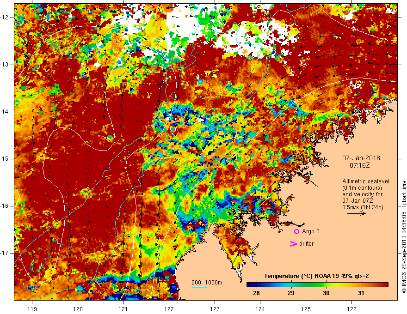
Task: Click longitude axis label 121
Action: (123, 309)
